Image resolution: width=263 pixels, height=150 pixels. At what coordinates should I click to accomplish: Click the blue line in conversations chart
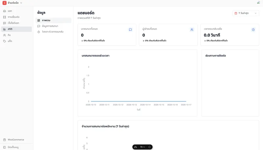pos(138,101)
